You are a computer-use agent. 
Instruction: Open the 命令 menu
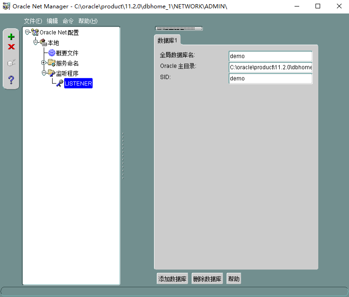(x=68, y=21)
